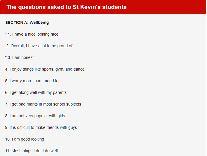207x156 pixels.
Task: Select question 6 about getting along with parents
Action: [x=36, y=92]
